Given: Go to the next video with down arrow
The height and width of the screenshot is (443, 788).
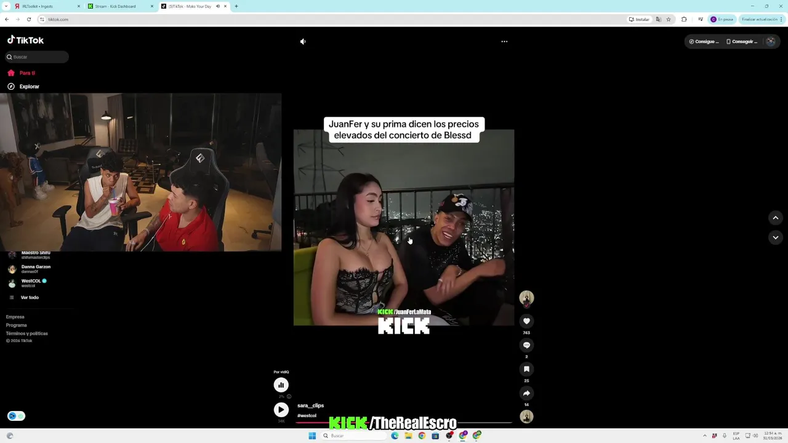Looking at the screenshot, I should [x=776, y=237].
